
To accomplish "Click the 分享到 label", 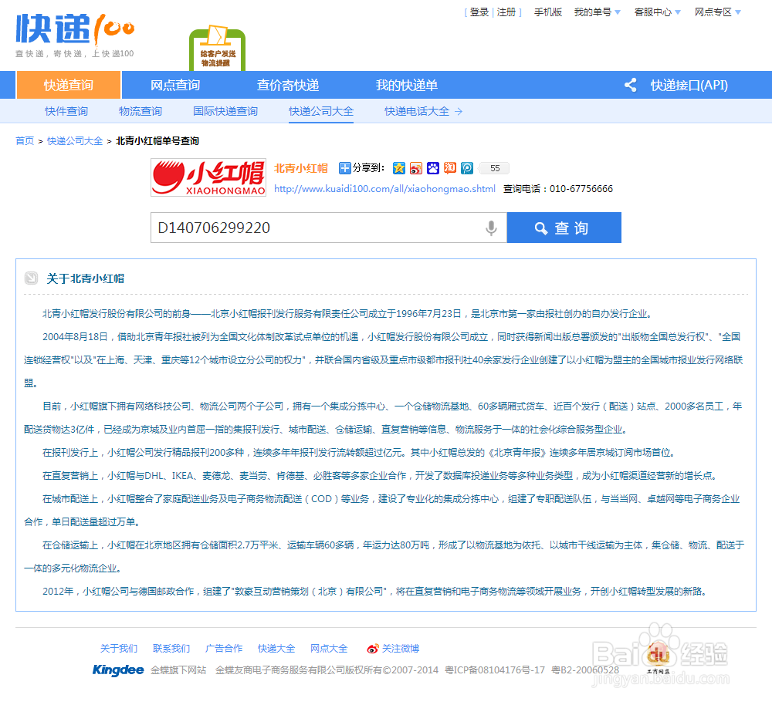I will [368, 167].
